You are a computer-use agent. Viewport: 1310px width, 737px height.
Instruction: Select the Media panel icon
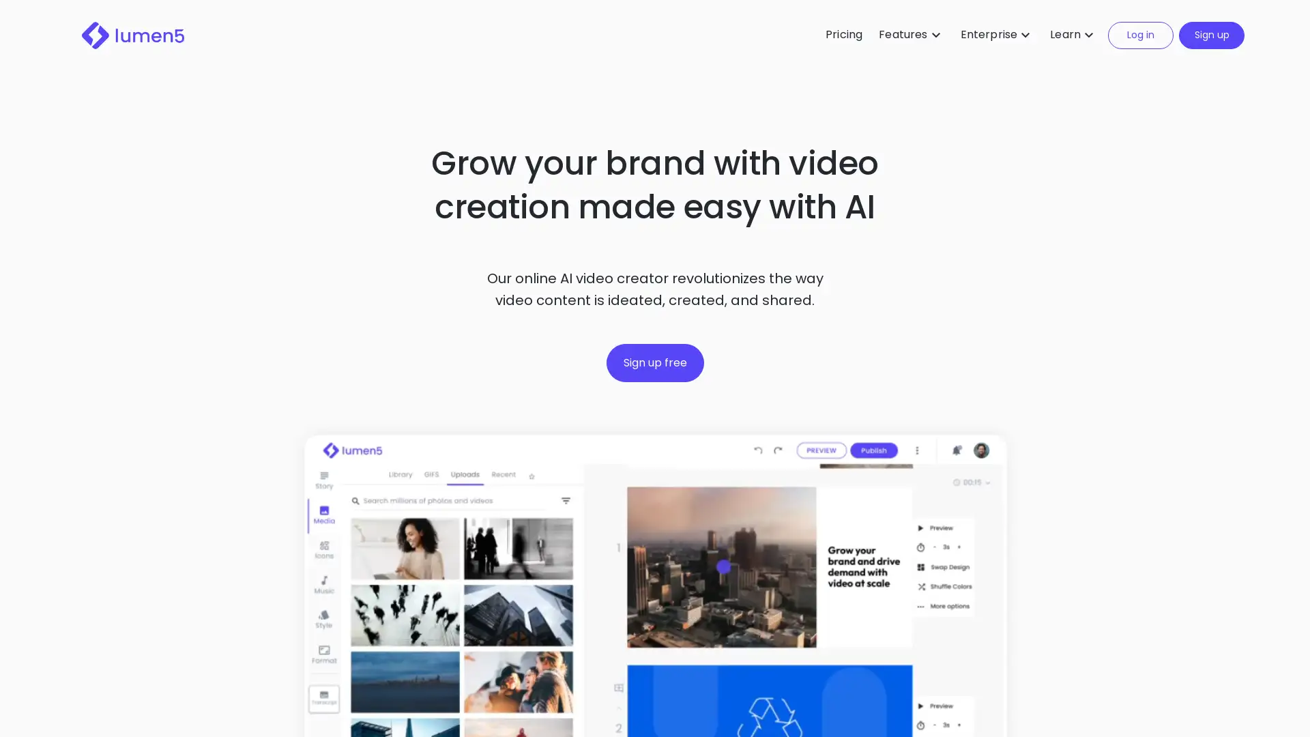pos(323,514)
